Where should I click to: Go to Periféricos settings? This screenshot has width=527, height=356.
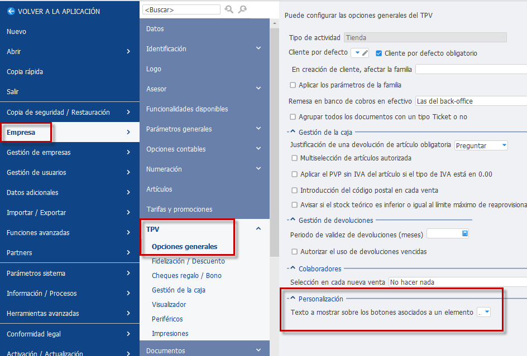pyautogui.click(x=167, y=319)
